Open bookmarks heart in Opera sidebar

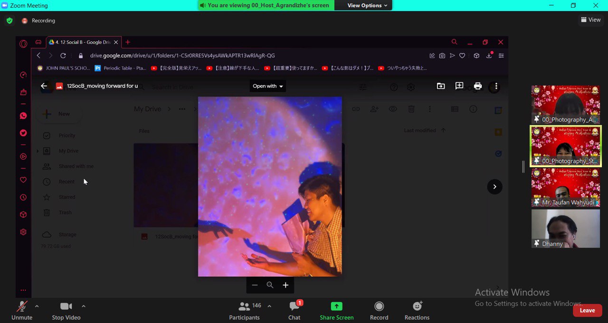point(23,180)
